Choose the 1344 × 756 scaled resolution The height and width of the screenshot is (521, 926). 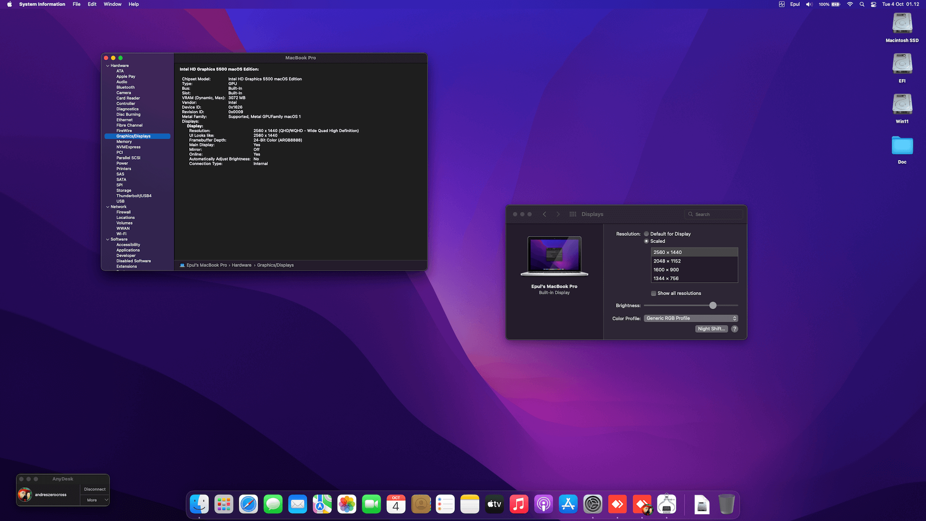pyautogui.click(x=694, y=278)
